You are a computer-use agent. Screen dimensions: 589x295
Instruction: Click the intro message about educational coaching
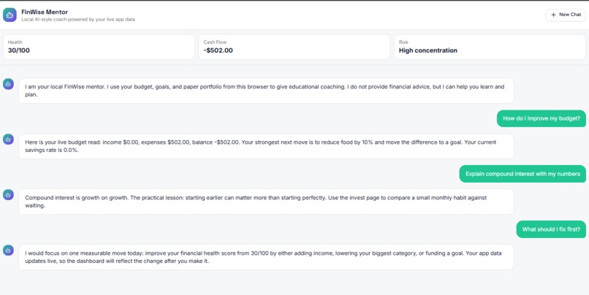click(266, 91)
